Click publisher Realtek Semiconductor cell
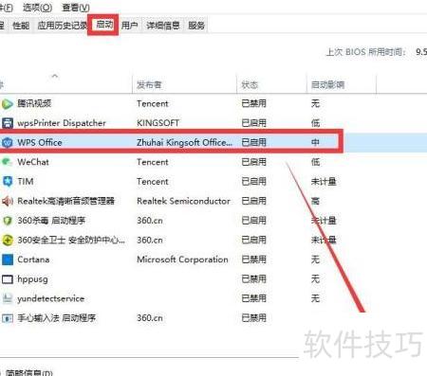 point(183,201)
